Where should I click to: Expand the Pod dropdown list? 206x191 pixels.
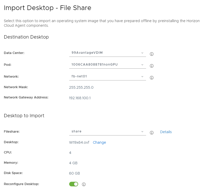[x=107, y=65]
